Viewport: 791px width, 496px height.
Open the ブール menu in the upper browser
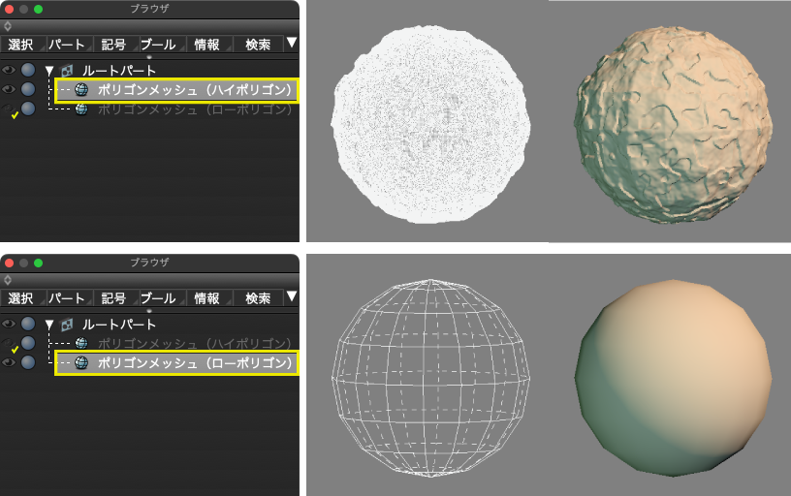click(163, 45)
